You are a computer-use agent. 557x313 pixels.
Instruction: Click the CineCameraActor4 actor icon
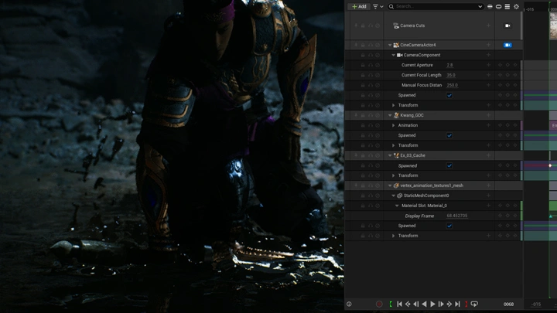[396, 45]
